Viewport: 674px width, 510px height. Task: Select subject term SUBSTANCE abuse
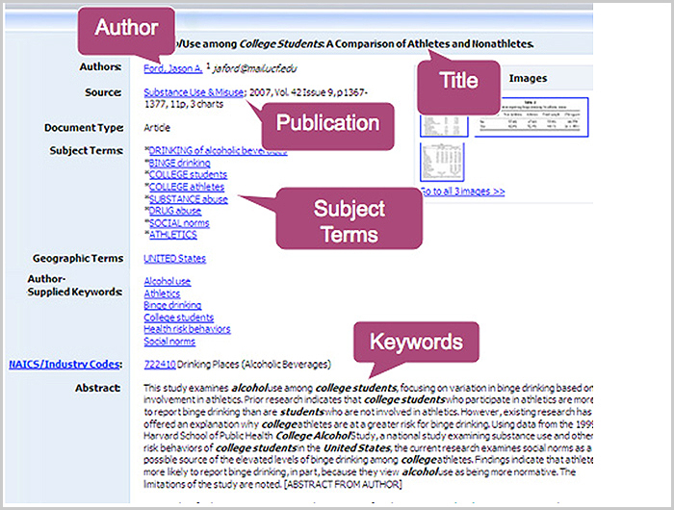(189, 199)
